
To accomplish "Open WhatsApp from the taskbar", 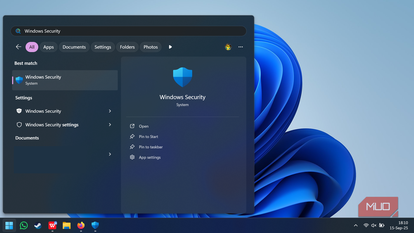I will point(24,225).
